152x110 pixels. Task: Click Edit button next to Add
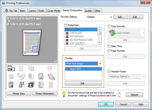[136, 17]
